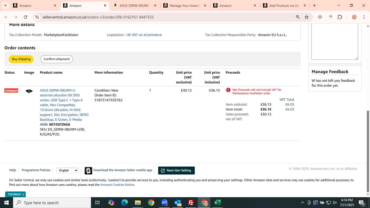The image size is (370, 208).
Task: Click the browser back arrow
Action: (6, 17)
